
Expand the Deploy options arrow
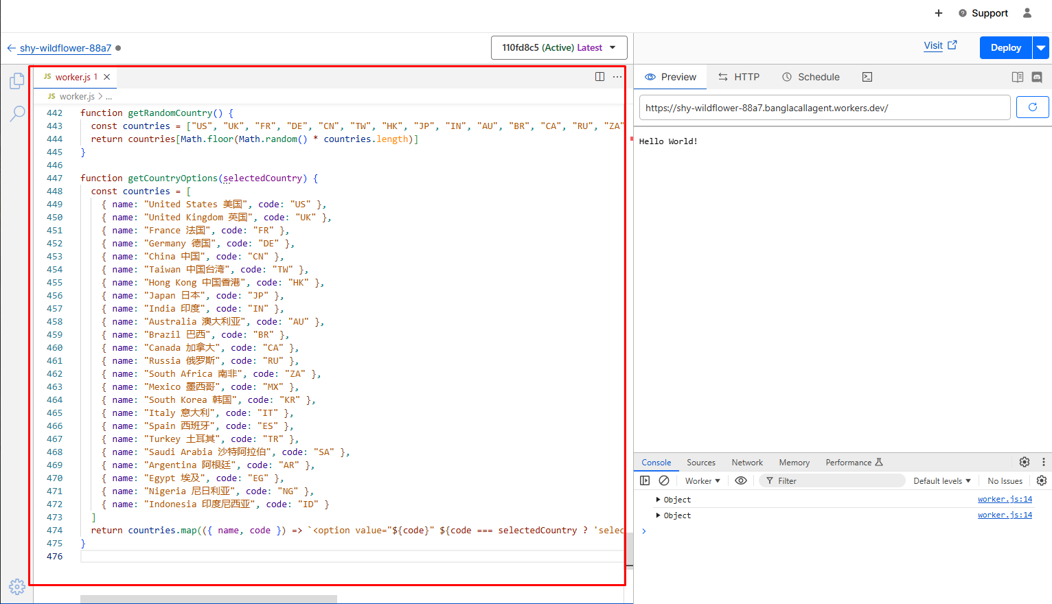pyautogui.click(x=1042, y=47)
